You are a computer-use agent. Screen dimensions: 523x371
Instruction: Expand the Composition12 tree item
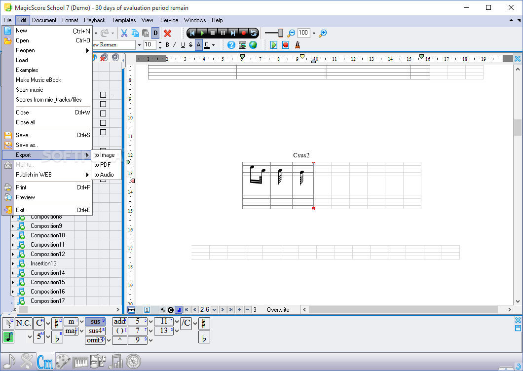coord(13,254)
